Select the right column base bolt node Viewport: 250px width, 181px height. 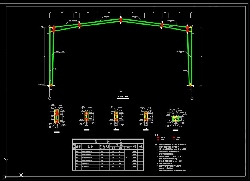tap(190, 85)
